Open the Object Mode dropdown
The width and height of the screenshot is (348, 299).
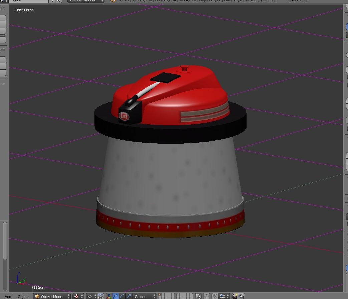coord(52,296)
